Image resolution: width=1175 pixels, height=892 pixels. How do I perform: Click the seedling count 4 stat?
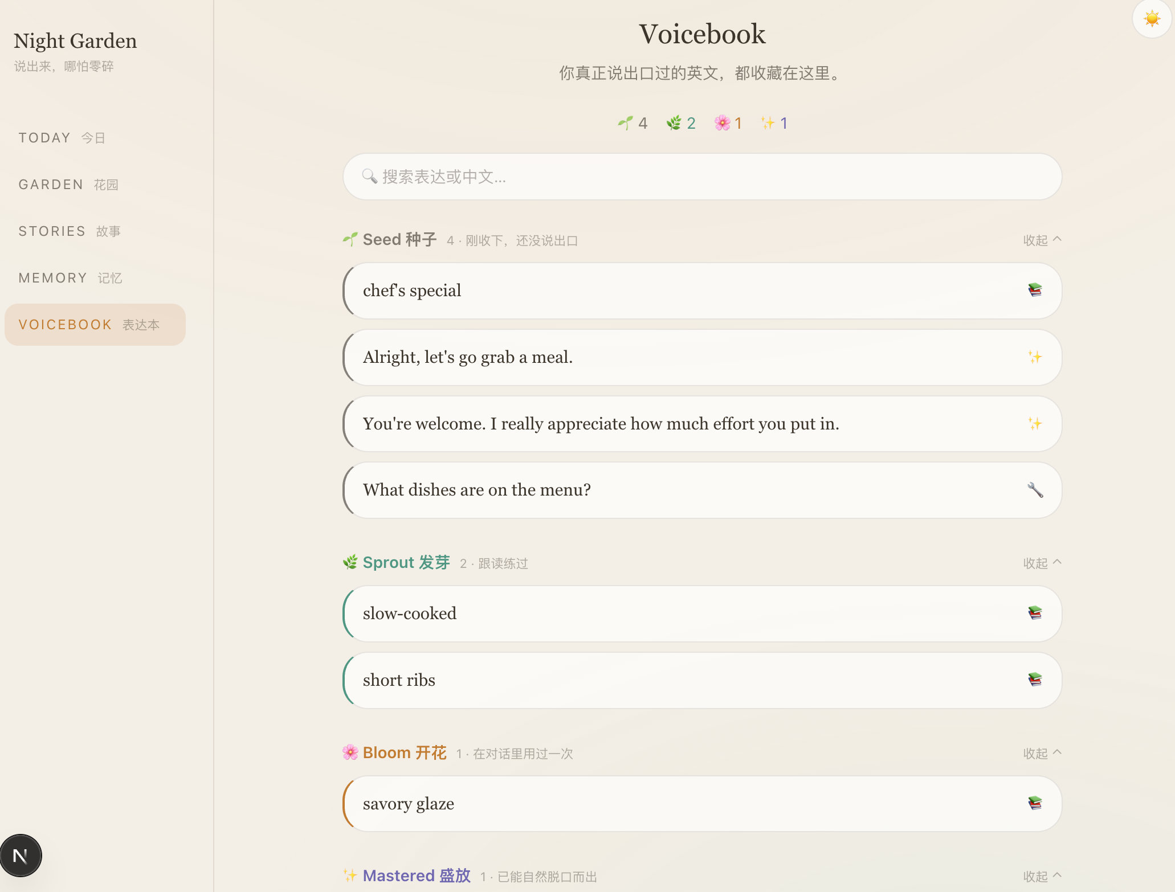point(633,123)
